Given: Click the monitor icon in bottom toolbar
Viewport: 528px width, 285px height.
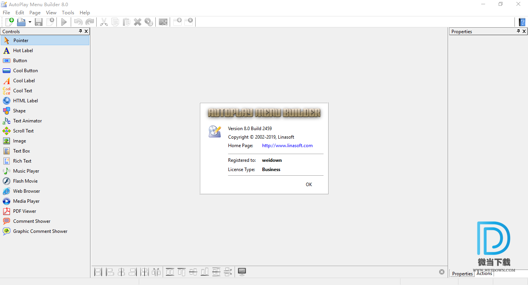Looking at the screenshot, I should [x=242, y=272].
